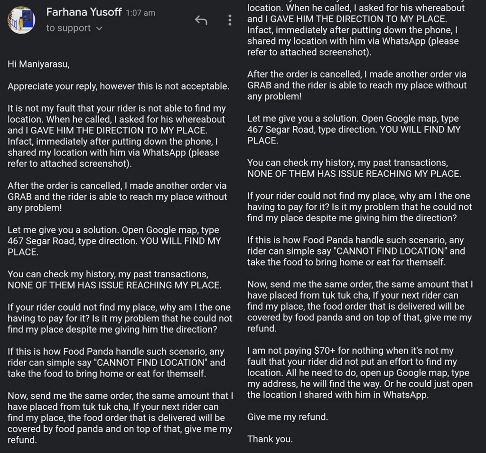Reply to Farhana Yusoff's email
The height and width of the screenshot is (453, 486).
[201, 20]
